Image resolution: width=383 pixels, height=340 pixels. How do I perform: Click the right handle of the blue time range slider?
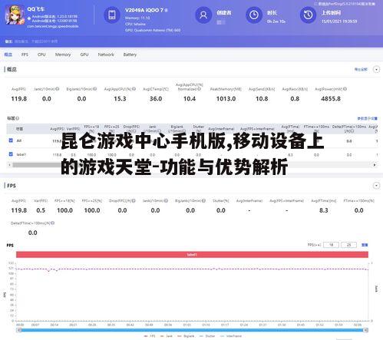pos(366,330)
